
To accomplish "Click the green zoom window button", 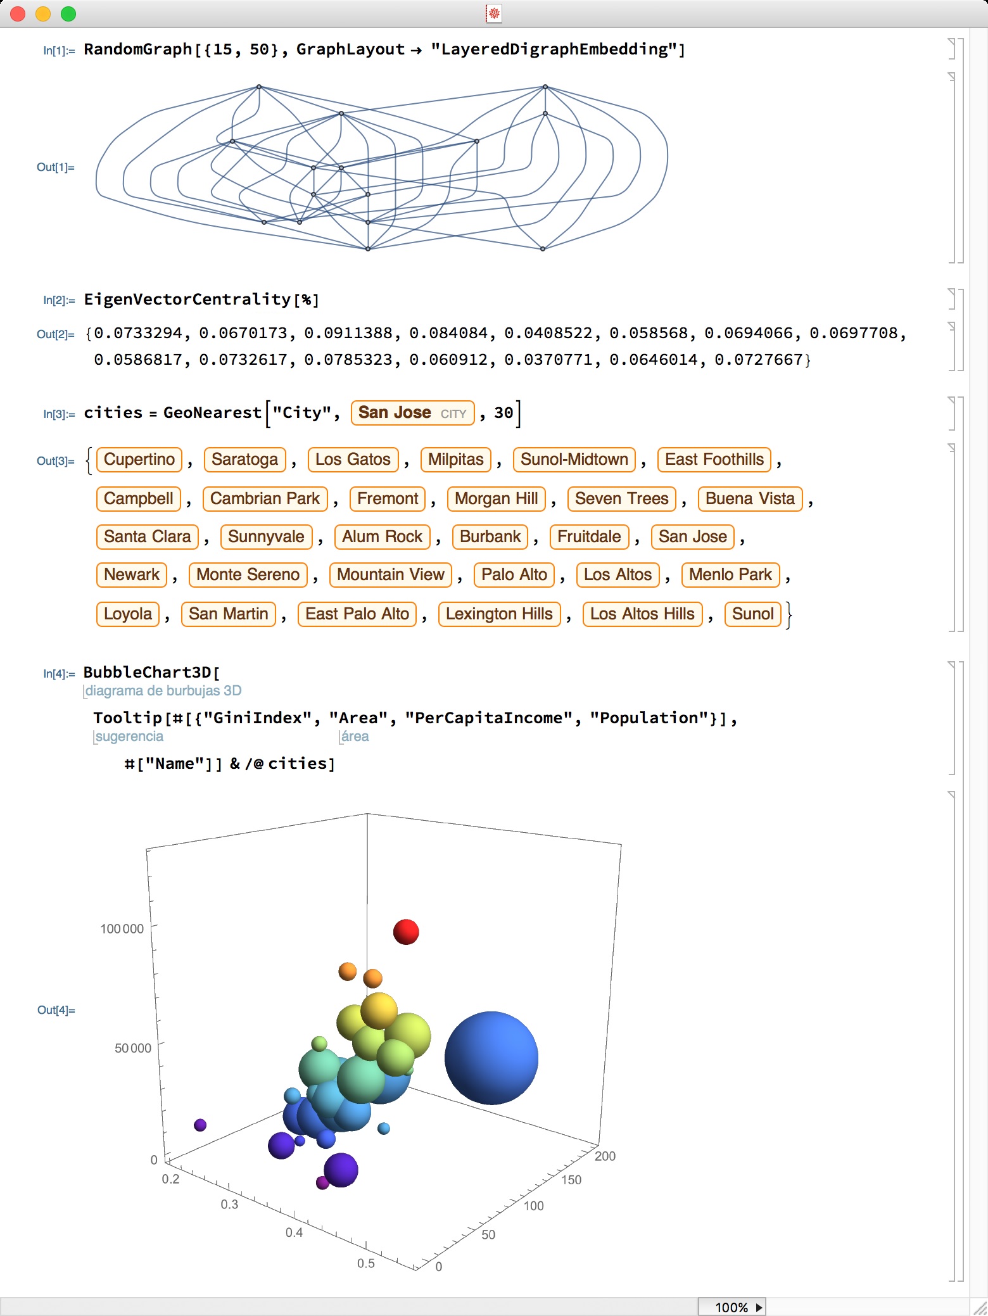I will click(x=68, y=13).
